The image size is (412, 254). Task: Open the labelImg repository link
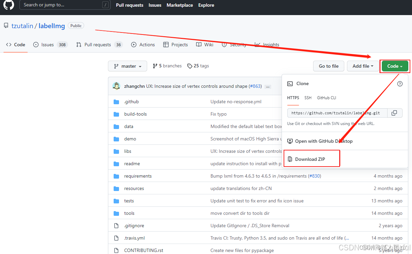click(52, 26)
